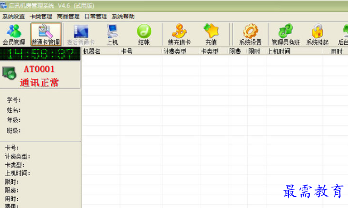Click the green digital clock display
The image size is (348, 208).
pos(40,54)
